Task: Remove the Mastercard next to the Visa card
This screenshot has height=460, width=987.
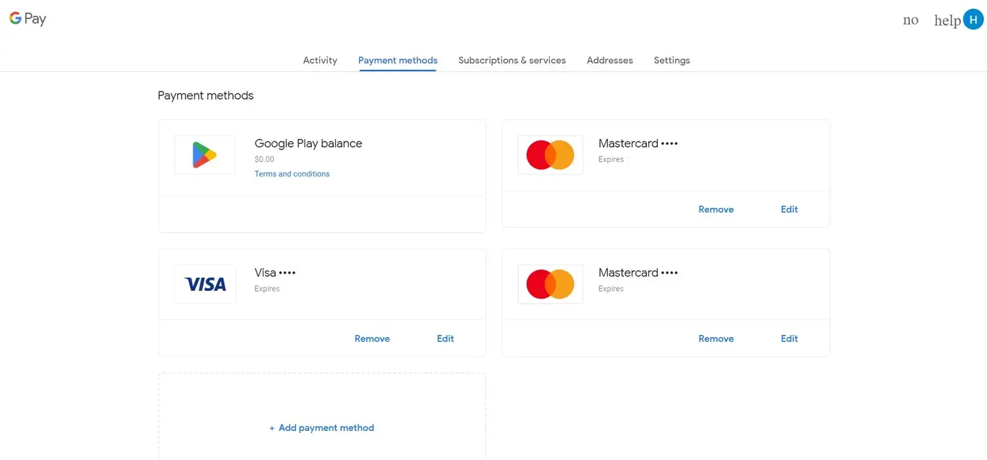Action: point(716,338)
